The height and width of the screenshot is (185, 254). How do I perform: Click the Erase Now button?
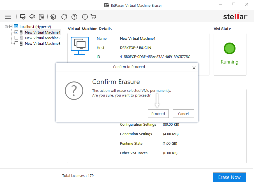[229, 177]
